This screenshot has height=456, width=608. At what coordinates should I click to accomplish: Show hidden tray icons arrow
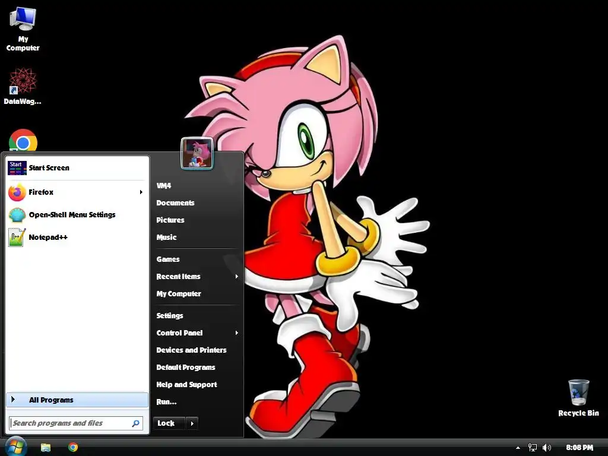518,448
